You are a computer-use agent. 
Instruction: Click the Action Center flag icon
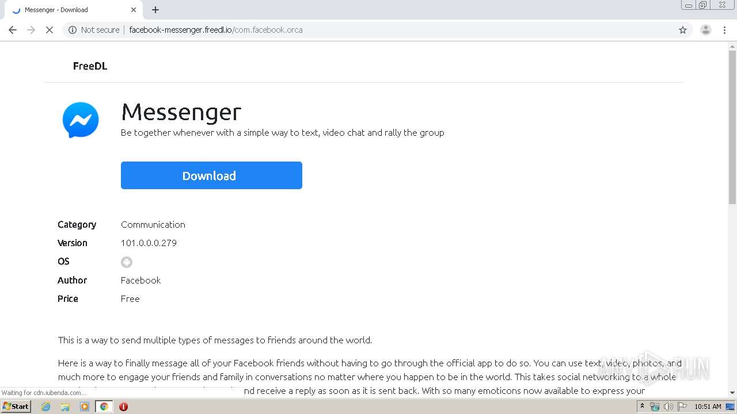(682, 407)
